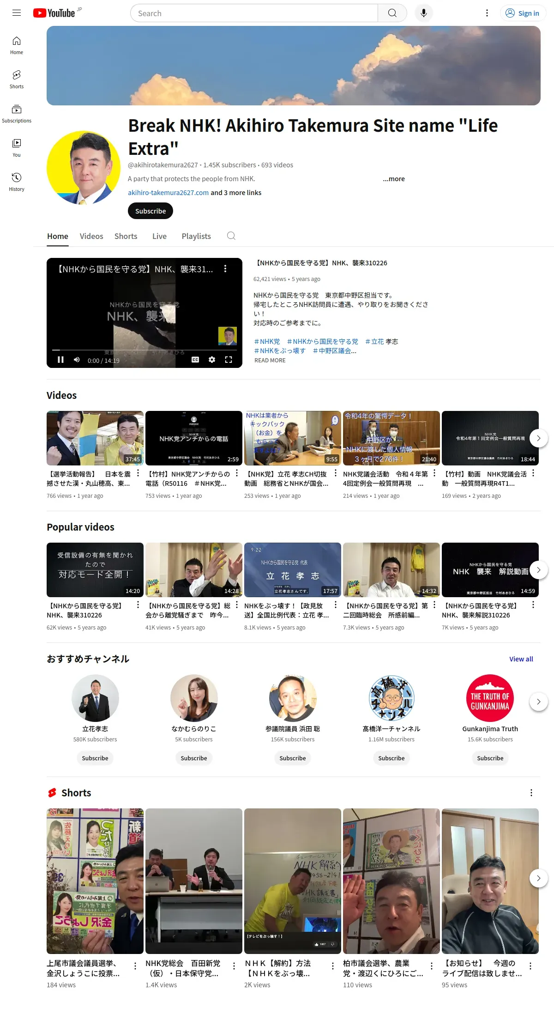Expand channel description with ...more

pyautogui.click(x=394, y=179)
